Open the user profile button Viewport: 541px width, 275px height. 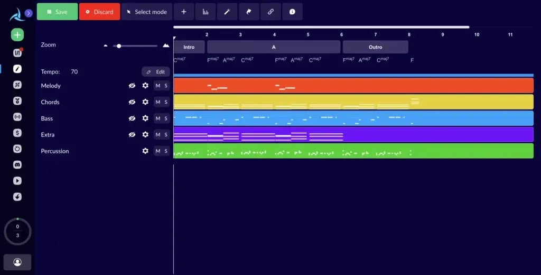[17, 262]
